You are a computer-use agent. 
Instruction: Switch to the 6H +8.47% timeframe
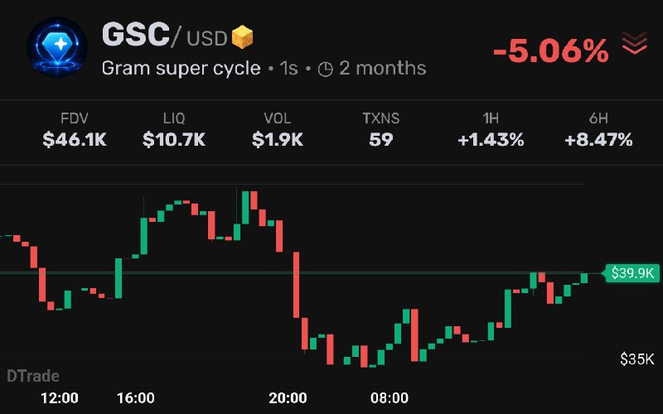[x=598, y=130]
